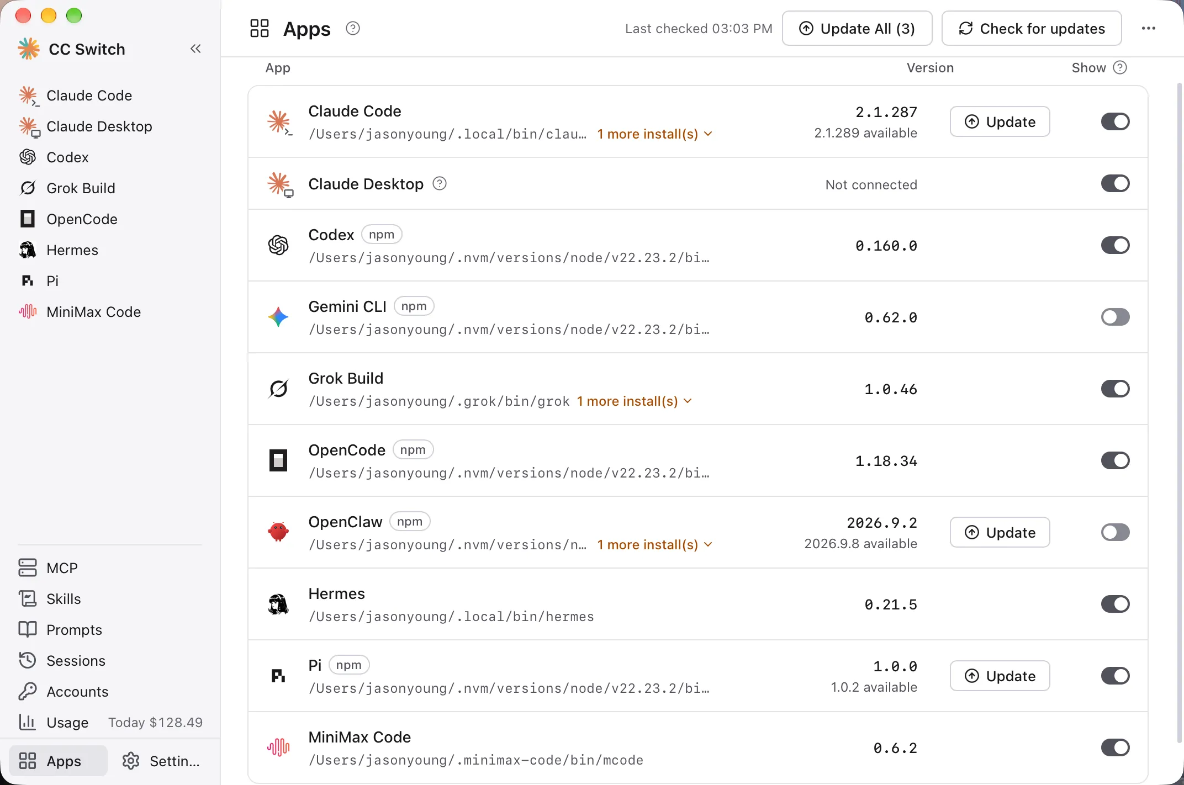This screenshot has width=1184, height=785.
Task: Toggle the Codex show switch
Action: click(x=1116, y=245)
